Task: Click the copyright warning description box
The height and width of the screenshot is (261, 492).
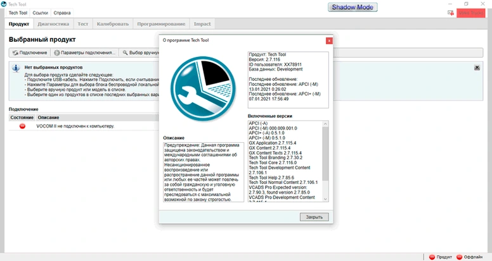Action: coord(204,173)
